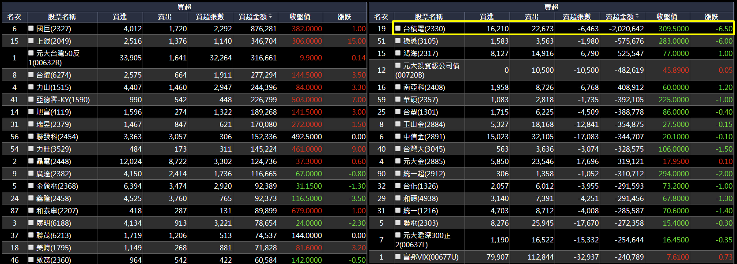
Task: Open stock name 廣達(2382)
Action: click(x=53, y=174)
